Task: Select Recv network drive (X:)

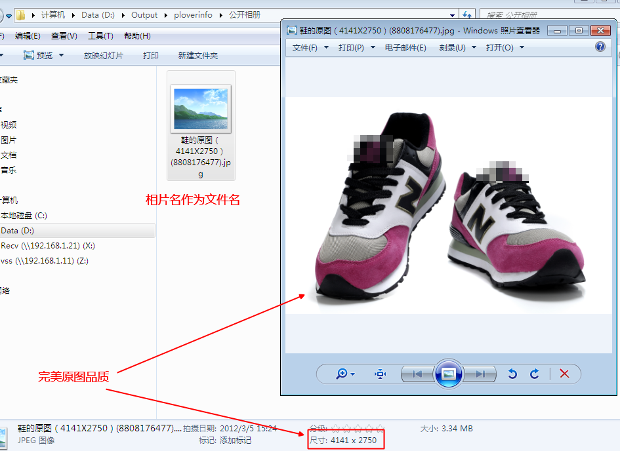Action: (47, 246)
